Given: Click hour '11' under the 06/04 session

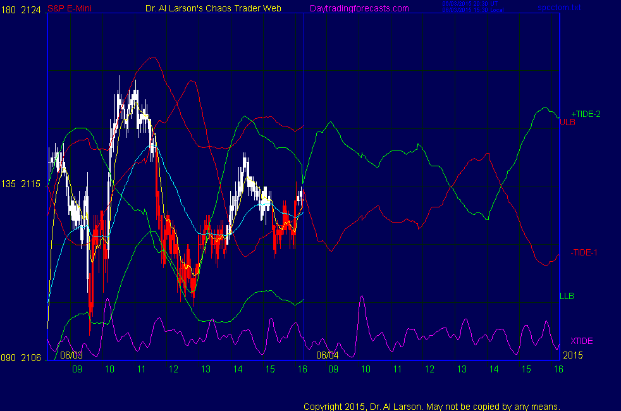Looking at the screenshot, I should click(397, 369).
